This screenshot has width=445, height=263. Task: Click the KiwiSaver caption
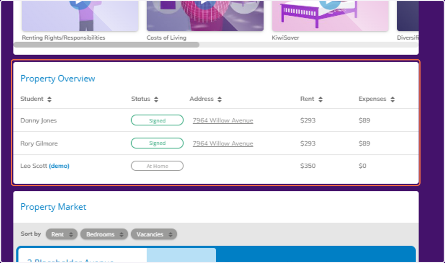pos(286,37)
